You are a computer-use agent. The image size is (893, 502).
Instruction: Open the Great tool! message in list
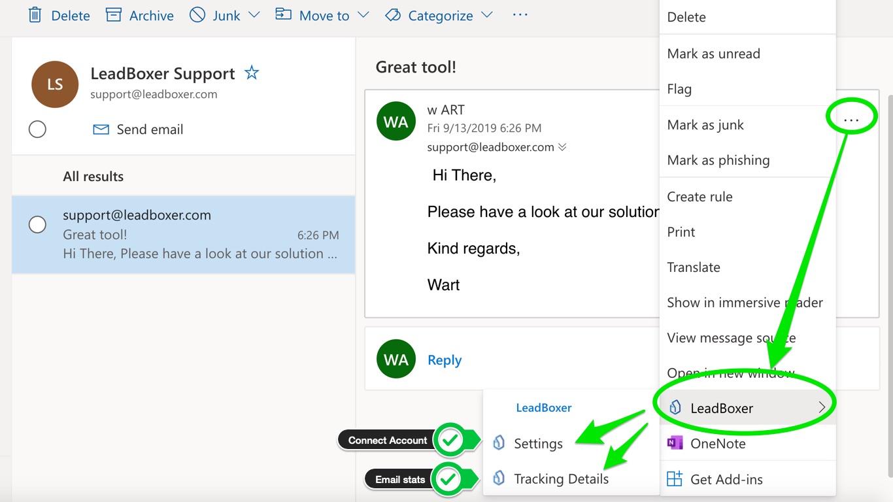pyautogui.click(x=184, y=234)
